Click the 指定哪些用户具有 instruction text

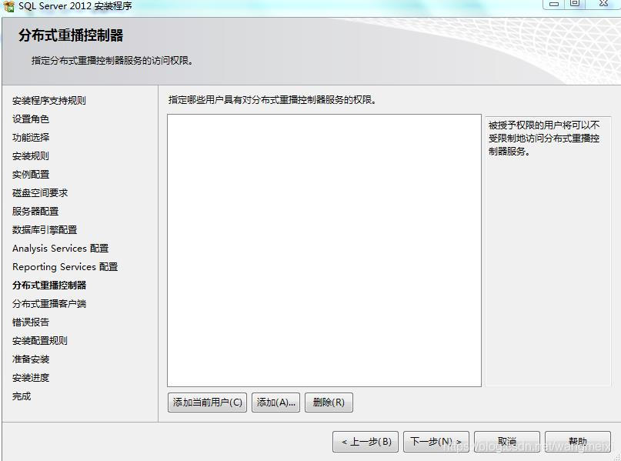[x=272, y=100]
